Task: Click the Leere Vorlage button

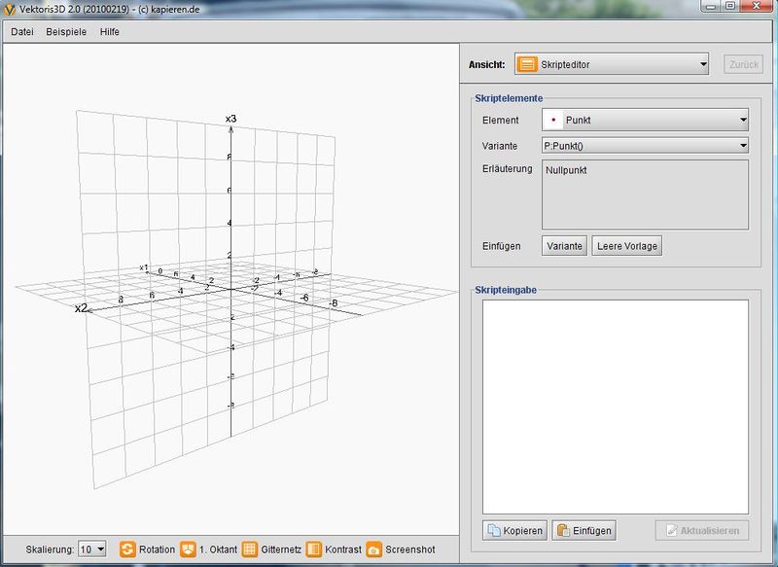Action: pyautogui.click(x=627, y=246)
